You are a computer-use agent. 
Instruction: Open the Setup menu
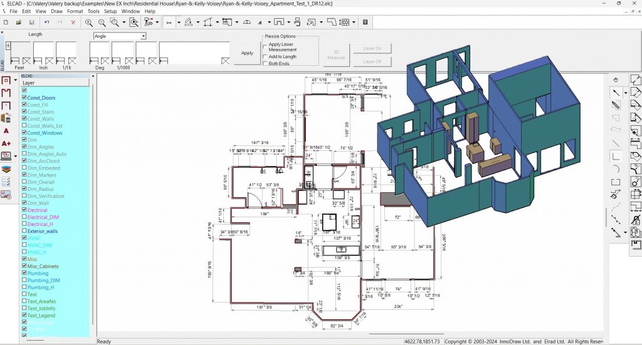point(110,11)
